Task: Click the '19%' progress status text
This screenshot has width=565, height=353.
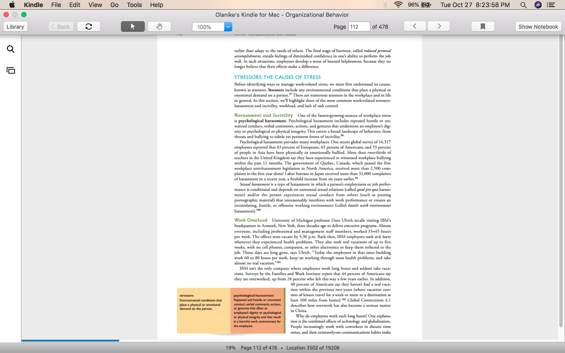Action: pos(230,348)
